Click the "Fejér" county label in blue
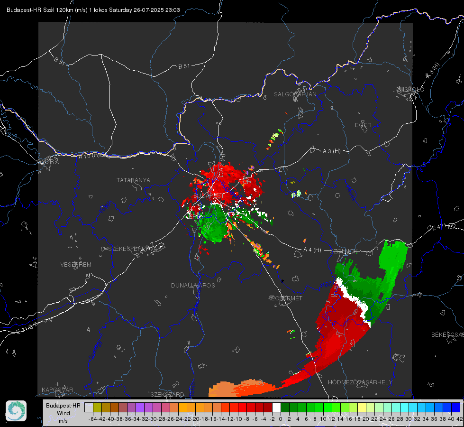 tap(106, 207)
